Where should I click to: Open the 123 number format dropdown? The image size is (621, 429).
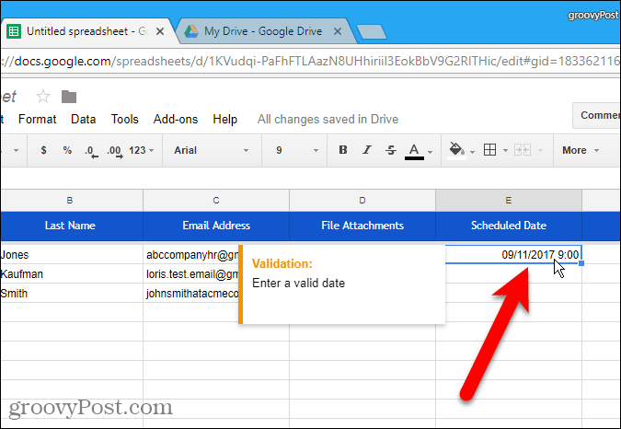click(142, 150)
